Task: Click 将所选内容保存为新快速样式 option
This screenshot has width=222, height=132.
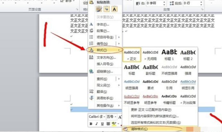Action: click(x=155, y=116)
